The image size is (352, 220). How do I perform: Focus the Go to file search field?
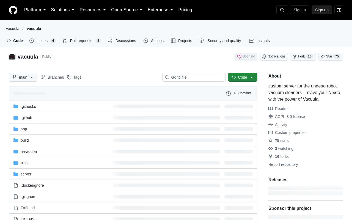click(194, 77)
